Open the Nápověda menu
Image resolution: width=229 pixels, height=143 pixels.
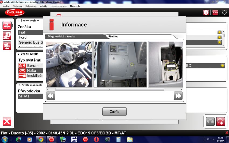[75, 6]
